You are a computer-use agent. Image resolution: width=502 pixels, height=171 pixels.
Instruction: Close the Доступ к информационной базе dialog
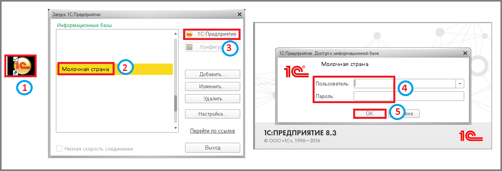(x=466, y=53)
